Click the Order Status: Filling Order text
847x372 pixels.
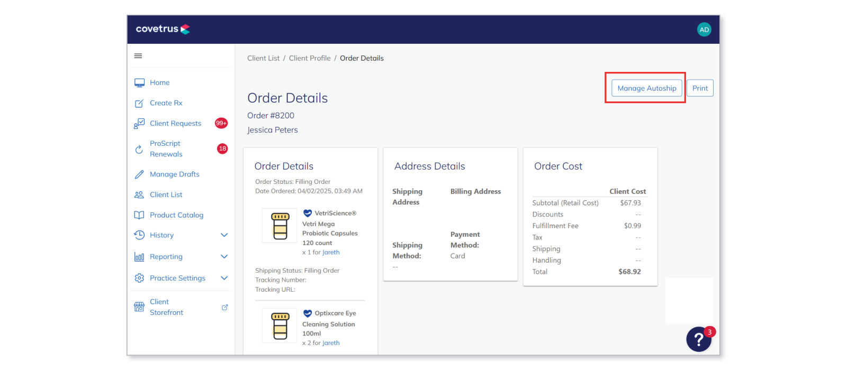tap(293, 182)
